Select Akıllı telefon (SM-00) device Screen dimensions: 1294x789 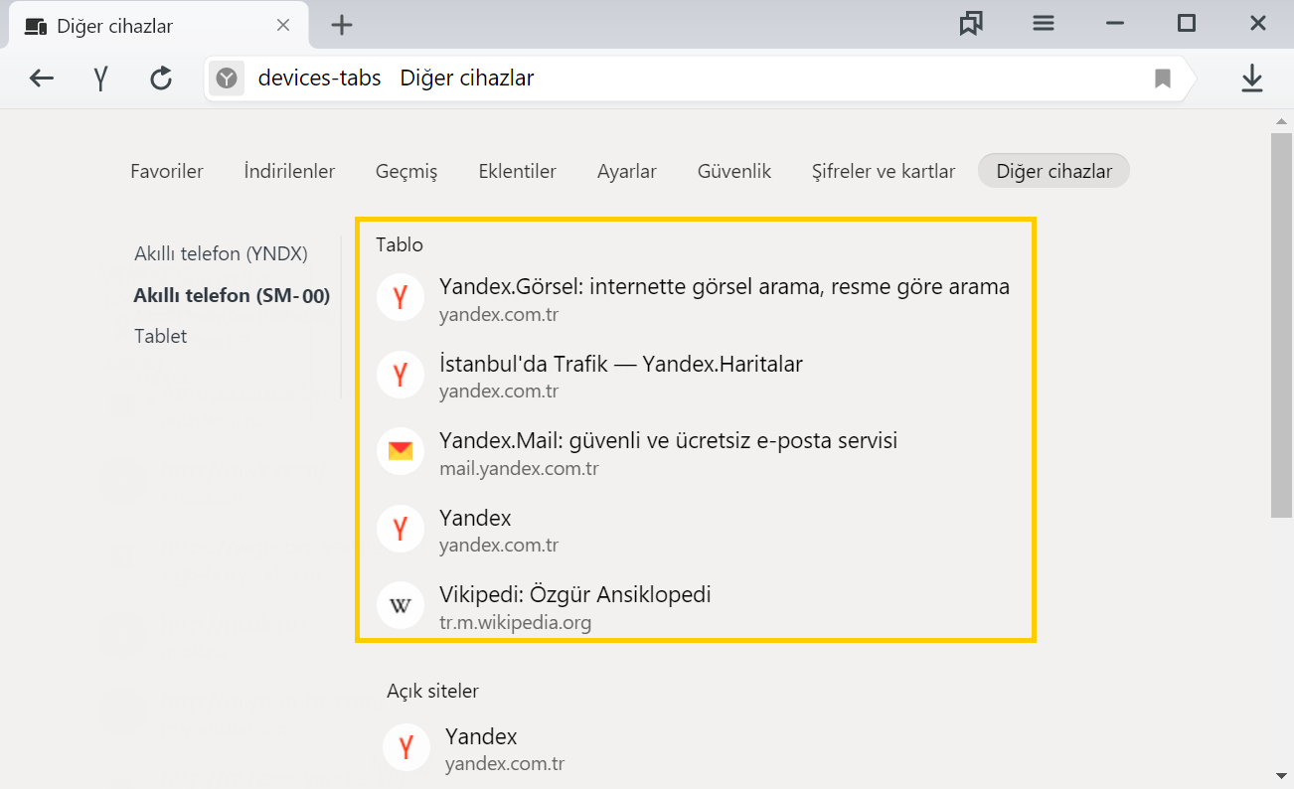232,295
